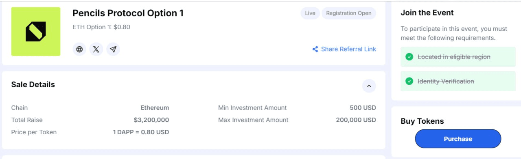Open the Share Referral Link
Screen dimensions: 521x159
344,49
